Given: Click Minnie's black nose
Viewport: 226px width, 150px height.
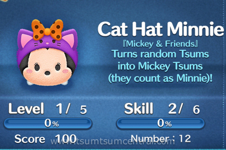Looking at the screenshot, I should point(47,73).
